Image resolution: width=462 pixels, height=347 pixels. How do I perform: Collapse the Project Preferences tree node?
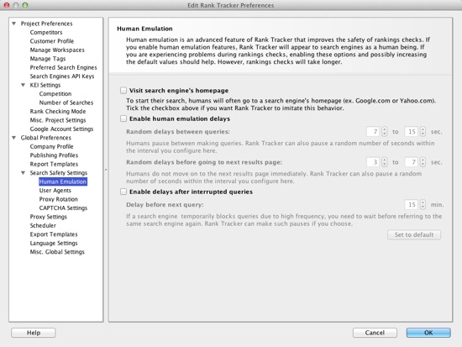tap(13, 24)
